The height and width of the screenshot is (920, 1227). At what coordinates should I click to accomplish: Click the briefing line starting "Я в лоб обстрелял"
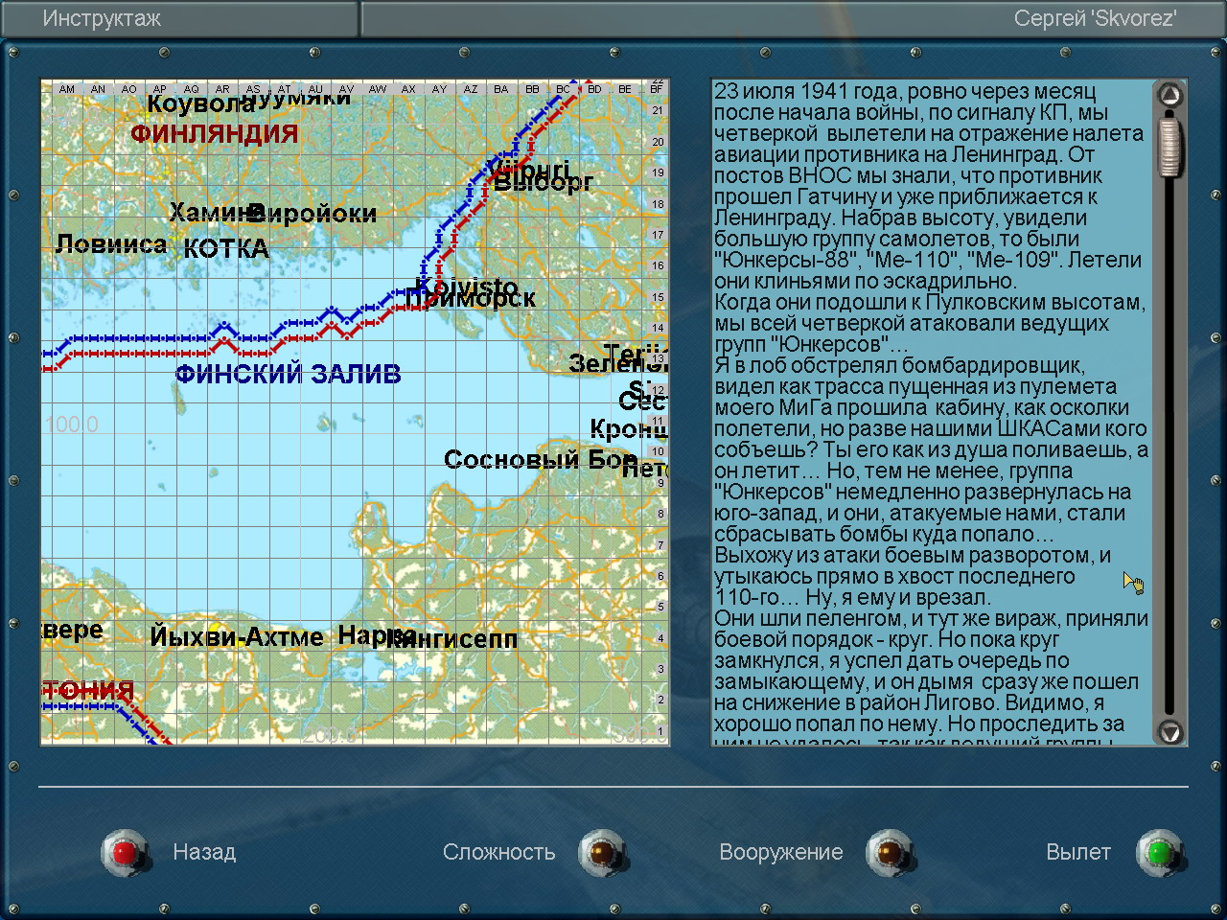(x=899, y=365)
